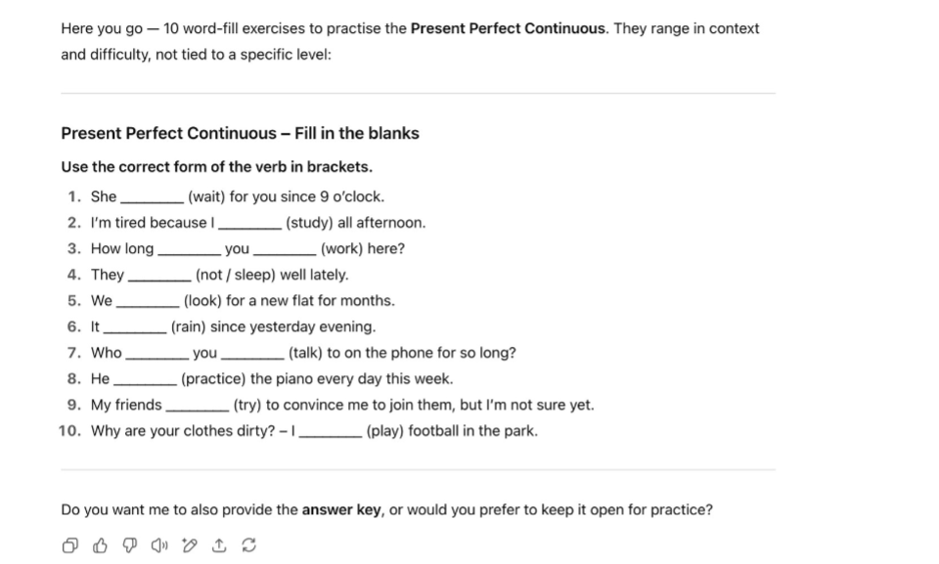Click the bold 'answer key' text
Screen dimensions: 939x564
click(341, 510)
